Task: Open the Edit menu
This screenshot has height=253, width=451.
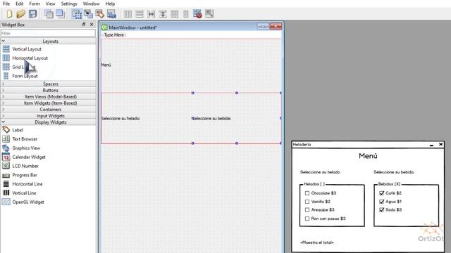Action: (x=20, y=4)
